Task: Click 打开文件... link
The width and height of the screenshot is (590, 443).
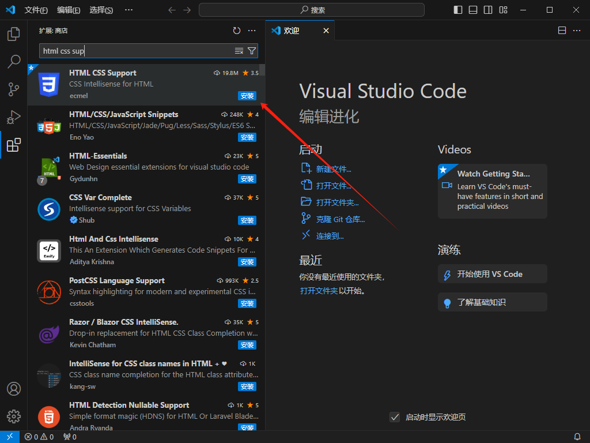Action: [334, 186]
